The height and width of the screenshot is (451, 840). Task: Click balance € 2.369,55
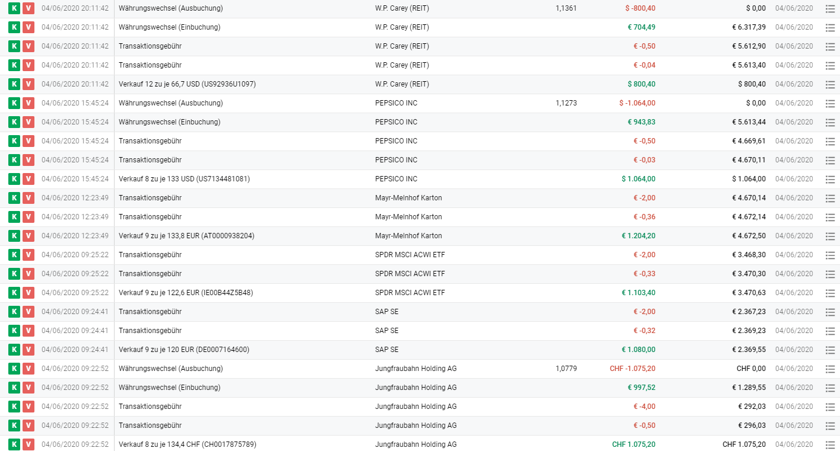tap(749, 350)
